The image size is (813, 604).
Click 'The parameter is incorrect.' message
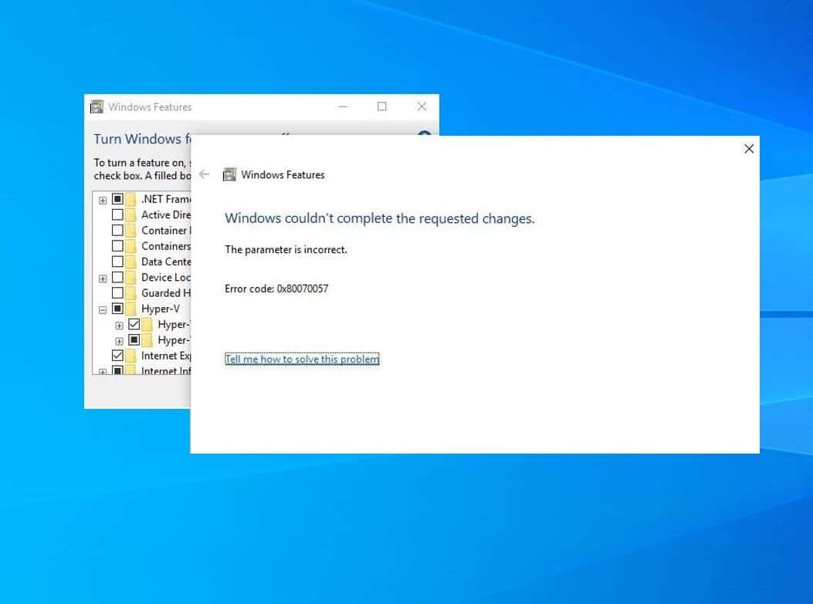[286, 250]
